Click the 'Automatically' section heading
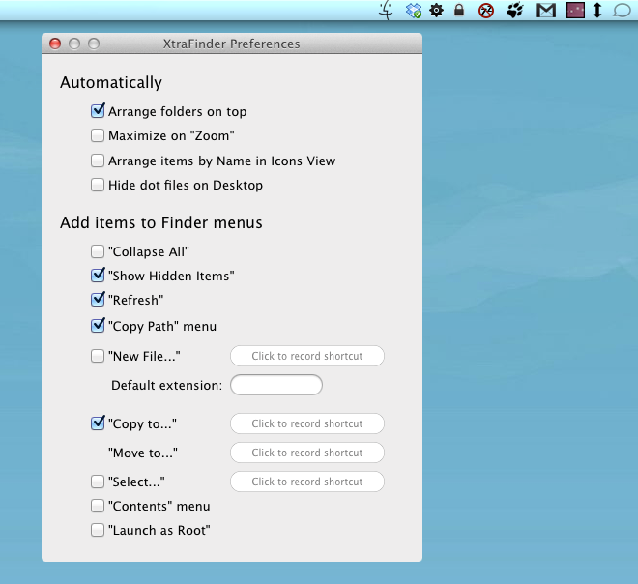This screenshot has width=638, height=584. point(111,83)
